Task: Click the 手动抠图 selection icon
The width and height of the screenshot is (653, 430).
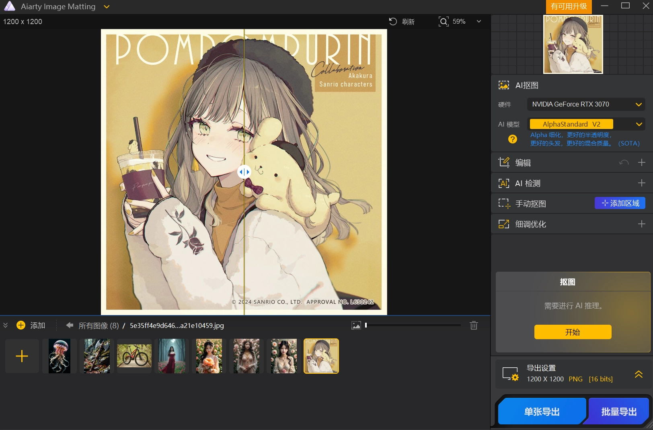Action: point(504,204)
